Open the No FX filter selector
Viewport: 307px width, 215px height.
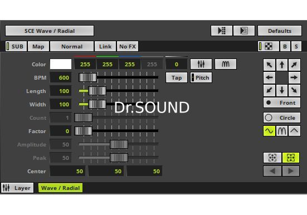pos(128,46)
